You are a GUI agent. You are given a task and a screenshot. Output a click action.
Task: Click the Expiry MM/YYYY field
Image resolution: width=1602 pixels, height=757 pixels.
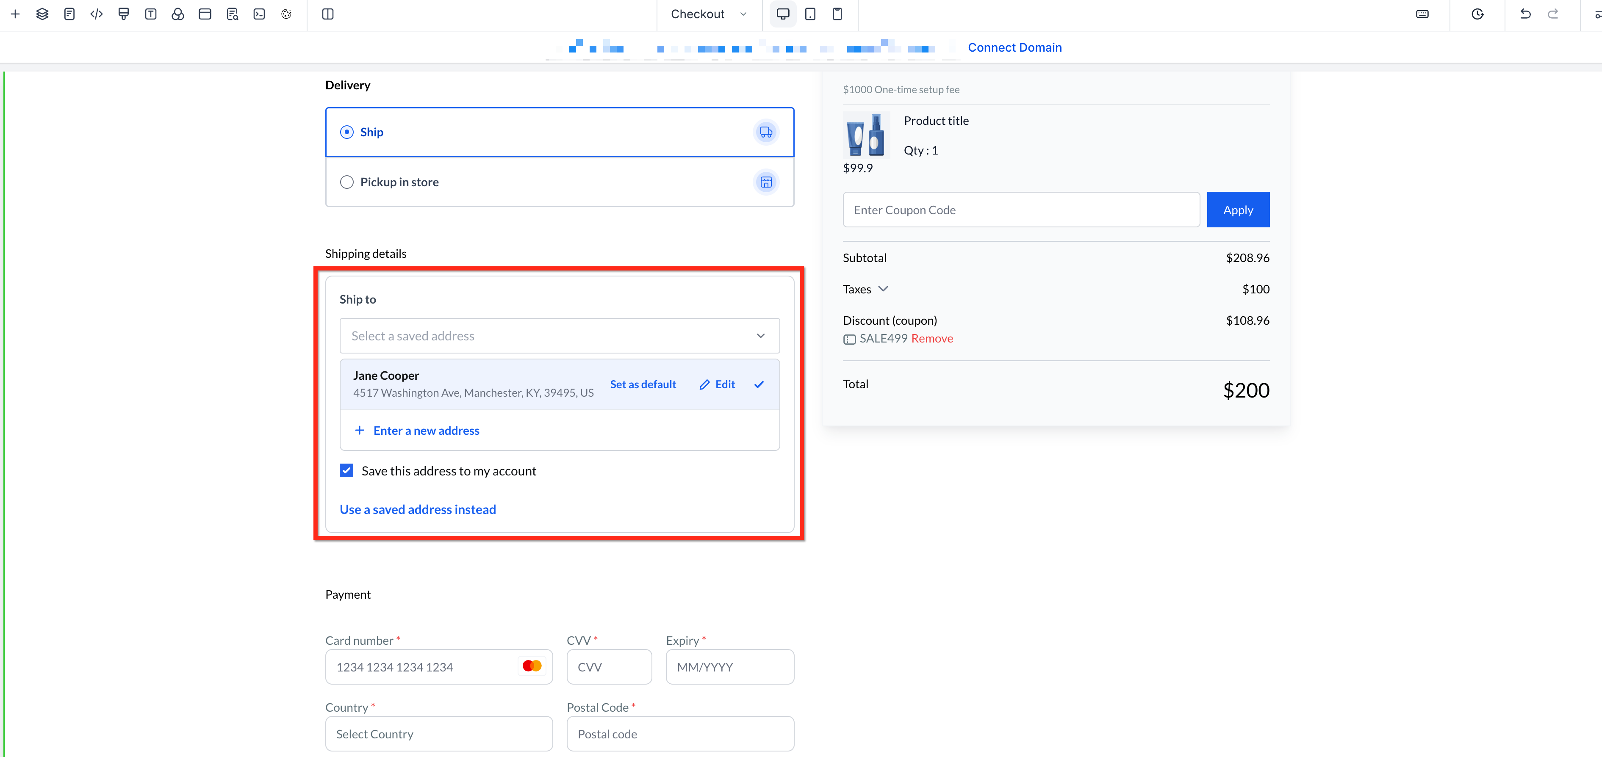click(729, 666)
